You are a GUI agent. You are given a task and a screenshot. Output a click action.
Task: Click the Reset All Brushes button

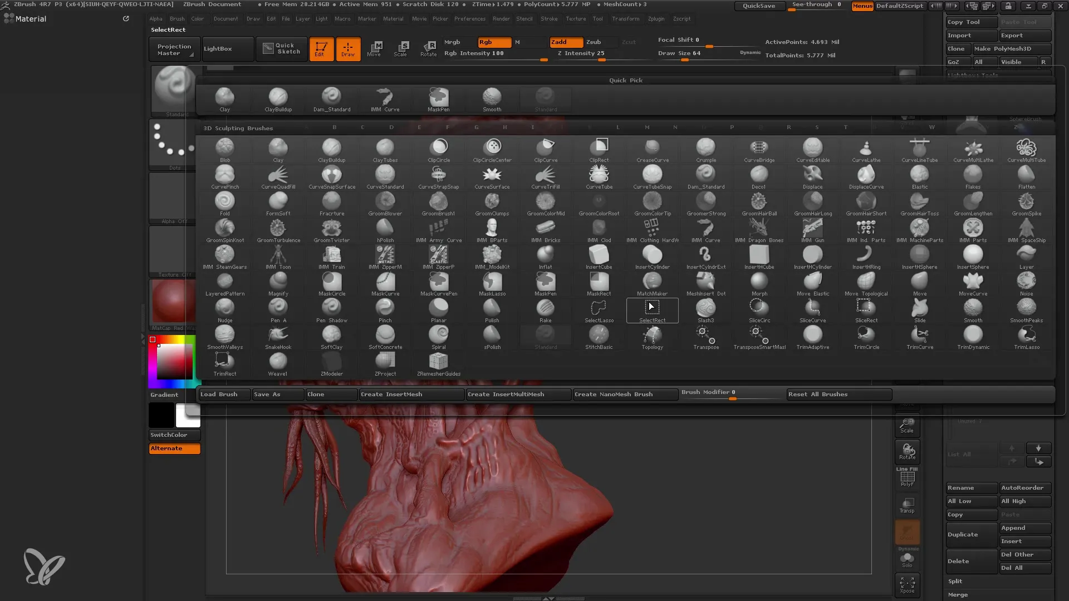818,394
